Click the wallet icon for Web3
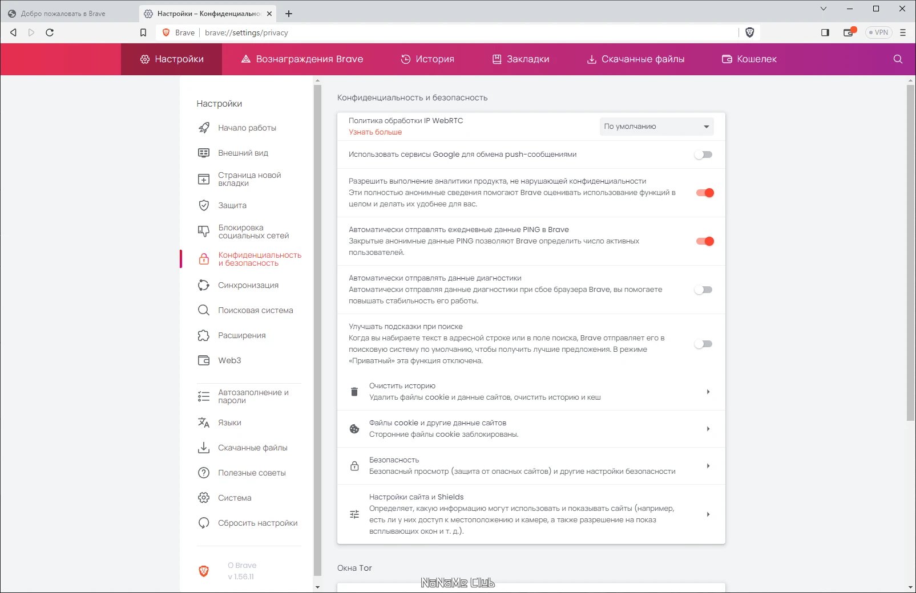Screen dimensions: 916x593 point(204,360)
